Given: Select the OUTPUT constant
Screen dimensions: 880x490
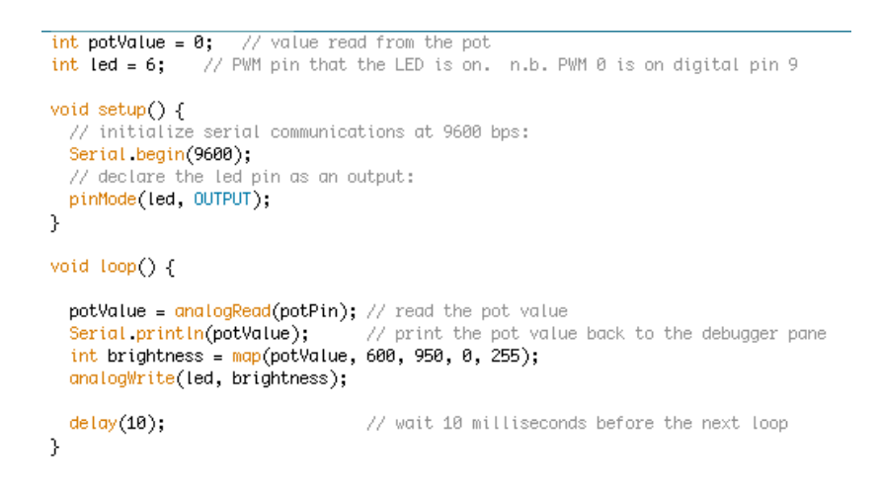Looking at the screenshot, I should tap(222, 200).
